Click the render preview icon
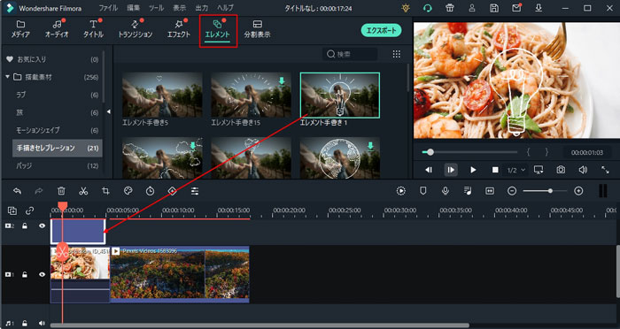The width and height of the screenshot is (620, 329). tap(401, 191)
